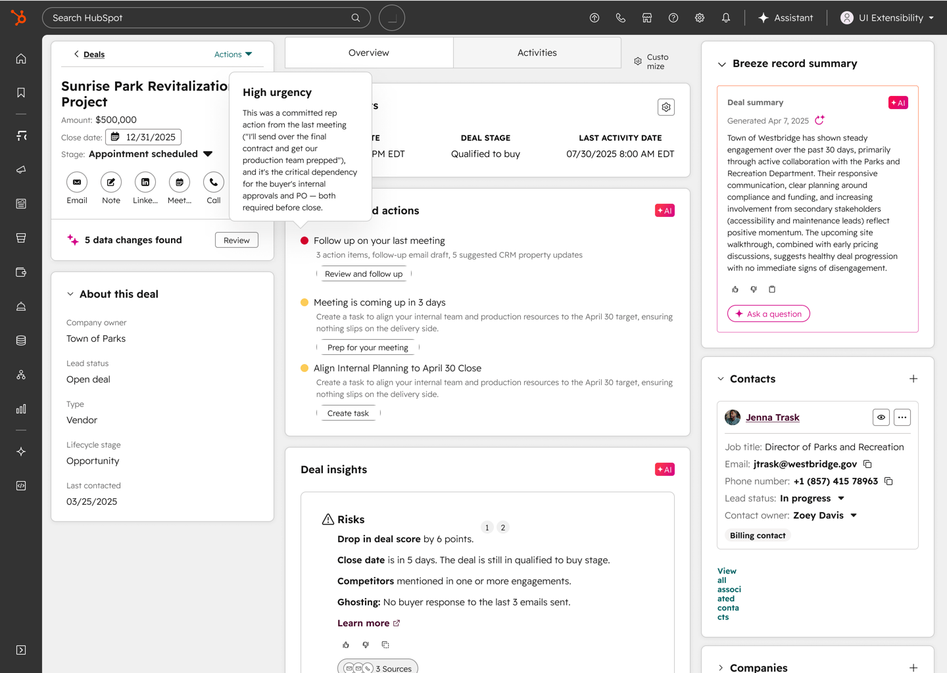Expand the Companies card

[721, 668]
